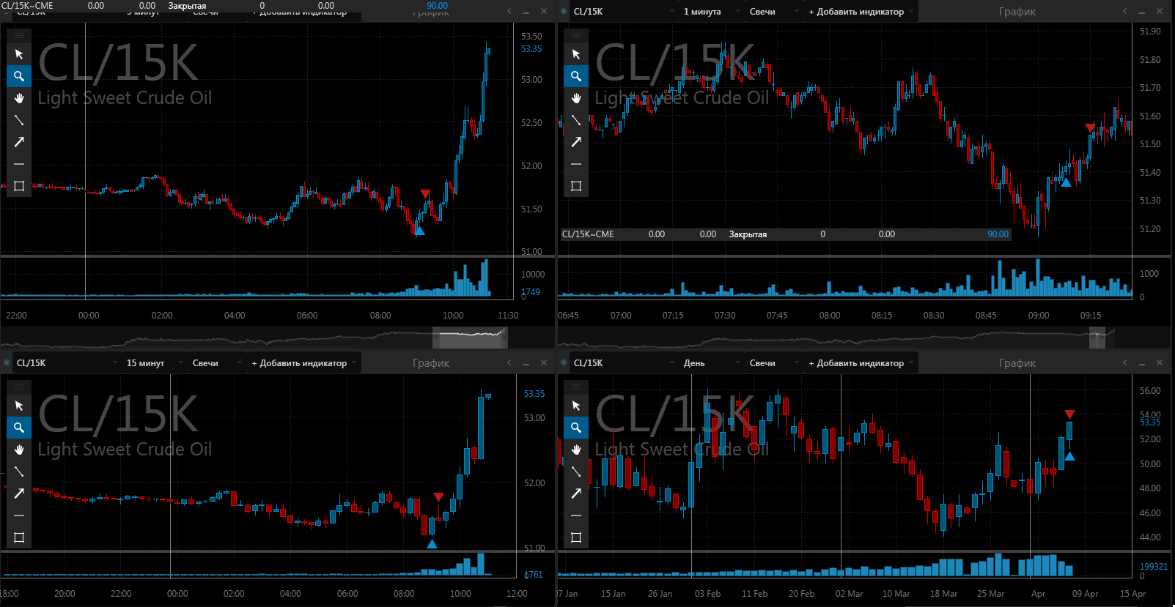The width and height of the screenshot is (1175, 607).
Task: Select the rectangle tool in 15 минут chart
Action: [x=19, y=537]
